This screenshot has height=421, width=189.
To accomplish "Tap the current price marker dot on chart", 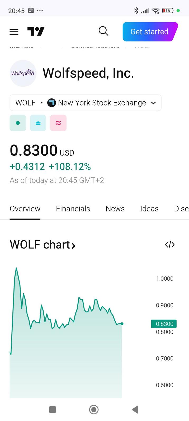I will 122,324.
